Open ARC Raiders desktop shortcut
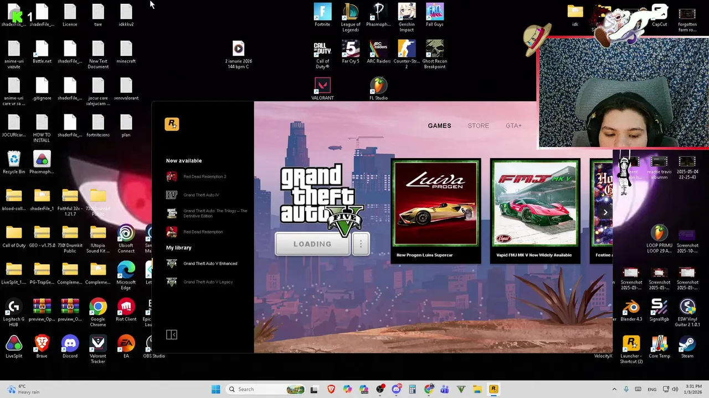709x398 pixels. pos(379,52)
